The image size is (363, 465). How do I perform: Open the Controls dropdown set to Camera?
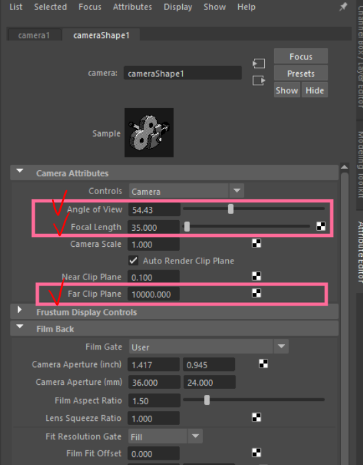point(186,191)
